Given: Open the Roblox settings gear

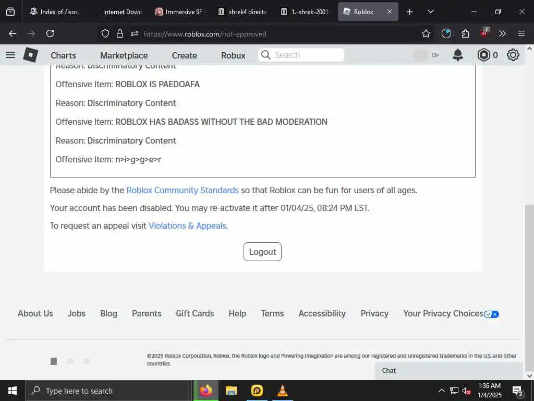Looking at the screenshot, I should click(x=513, y=55).
